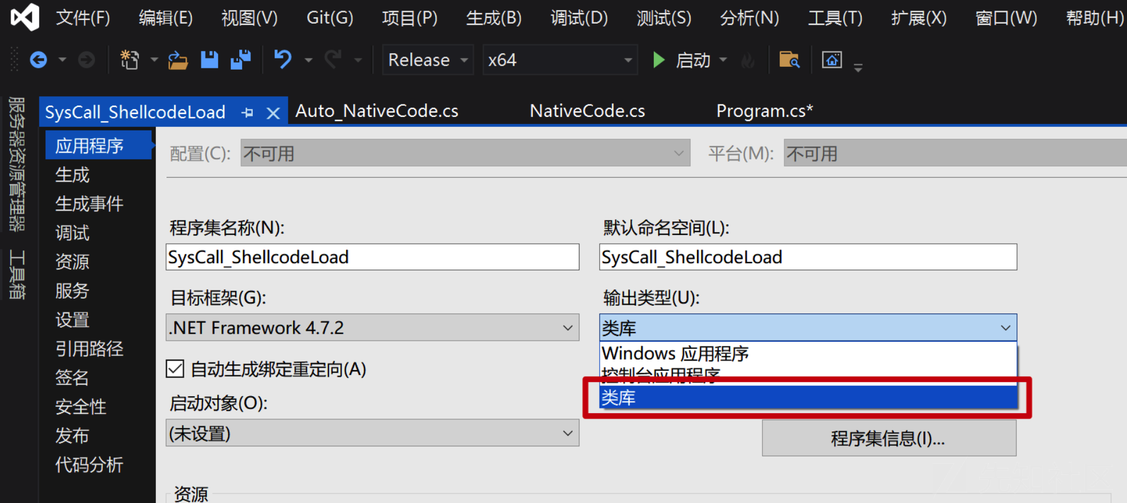Click the toolbar window-with-house icon
The image size is (1127, 503).
pos(832,60)
